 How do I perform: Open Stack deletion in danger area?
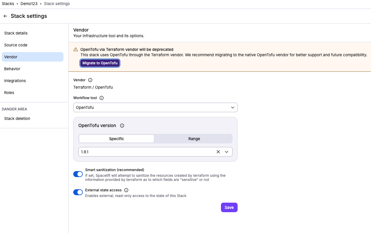tap(32, 118)
